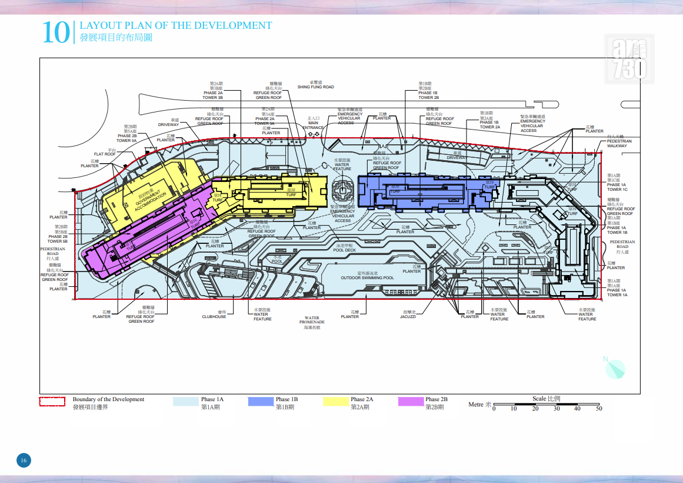Click the metre scale bar
The width and height of the screenshot is (683, 483).
547,405
